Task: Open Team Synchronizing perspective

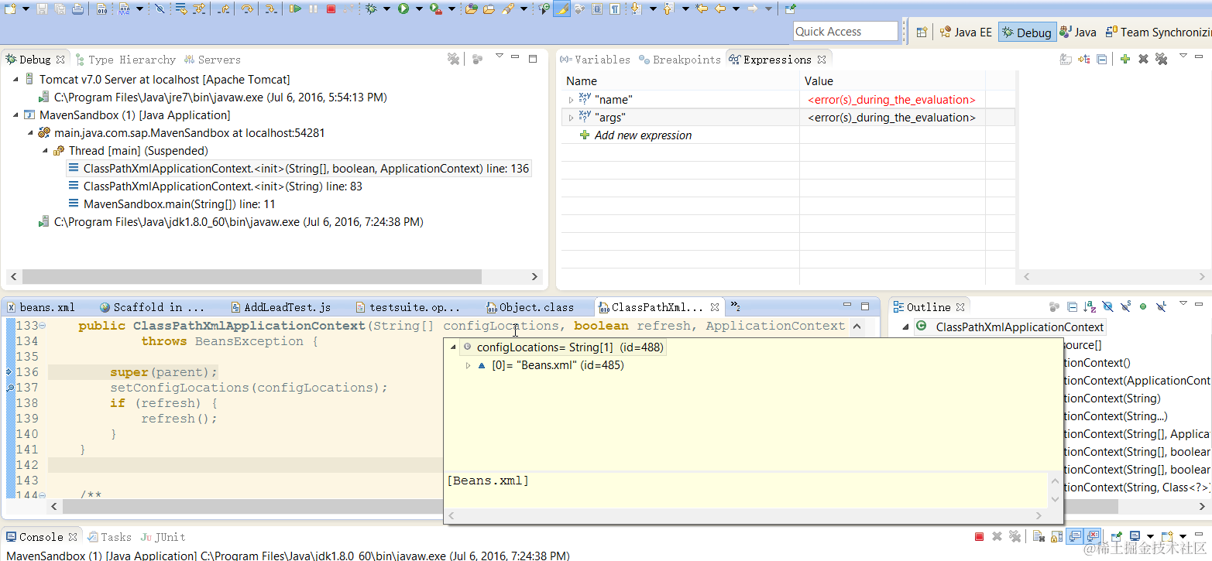Action: tap(1158, 32)
